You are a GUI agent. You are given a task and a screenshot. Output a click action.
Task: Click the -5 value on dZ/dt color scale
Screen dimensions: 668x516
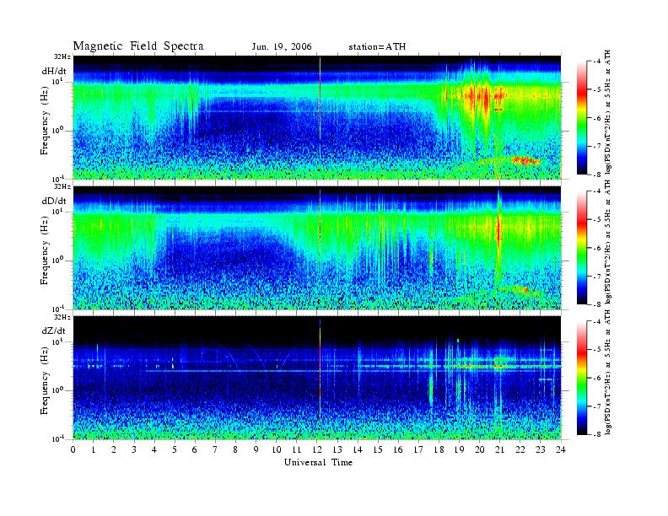[597, 350]
